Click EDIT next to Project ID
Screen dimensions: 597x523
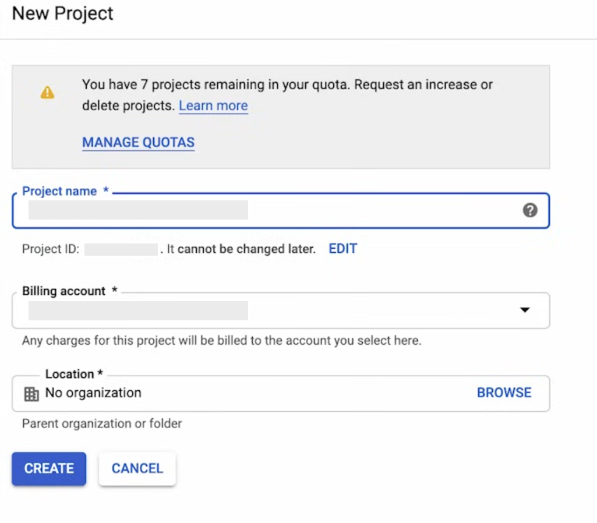point(342,249)
